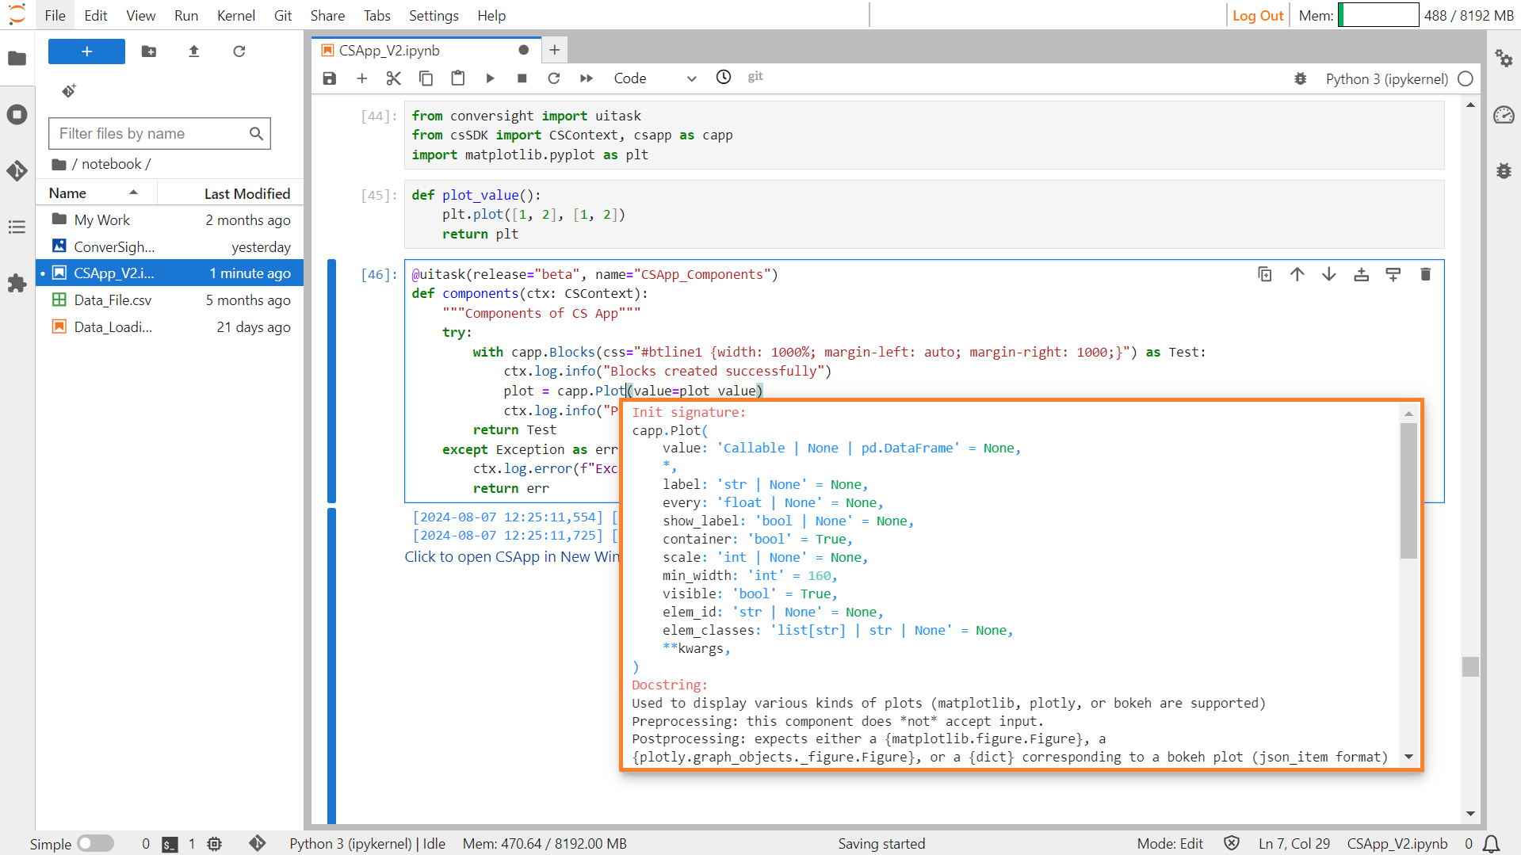
Task: Open the Data_Loadi... notebook
Action: pyautogui.click(x=170, y=327)
